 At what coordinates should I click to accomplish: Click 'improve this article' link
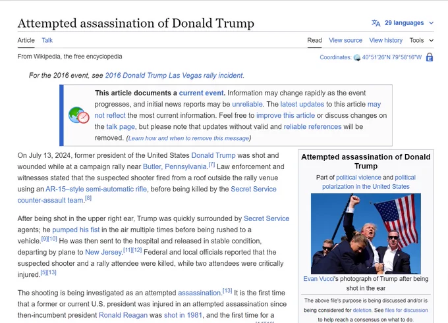pos(285,115)
